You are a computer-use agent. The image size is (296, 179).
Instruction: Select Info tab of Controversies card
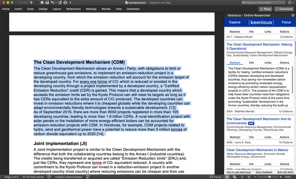pyautogui.click(x=251, y=137)
